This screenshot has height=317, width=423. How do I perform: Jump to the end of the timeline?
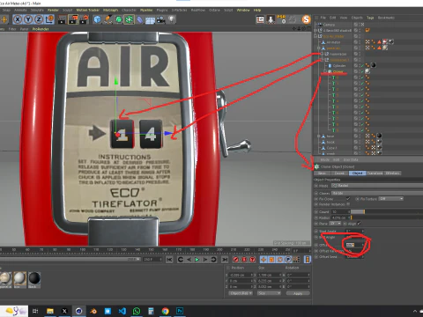[225, 260]
